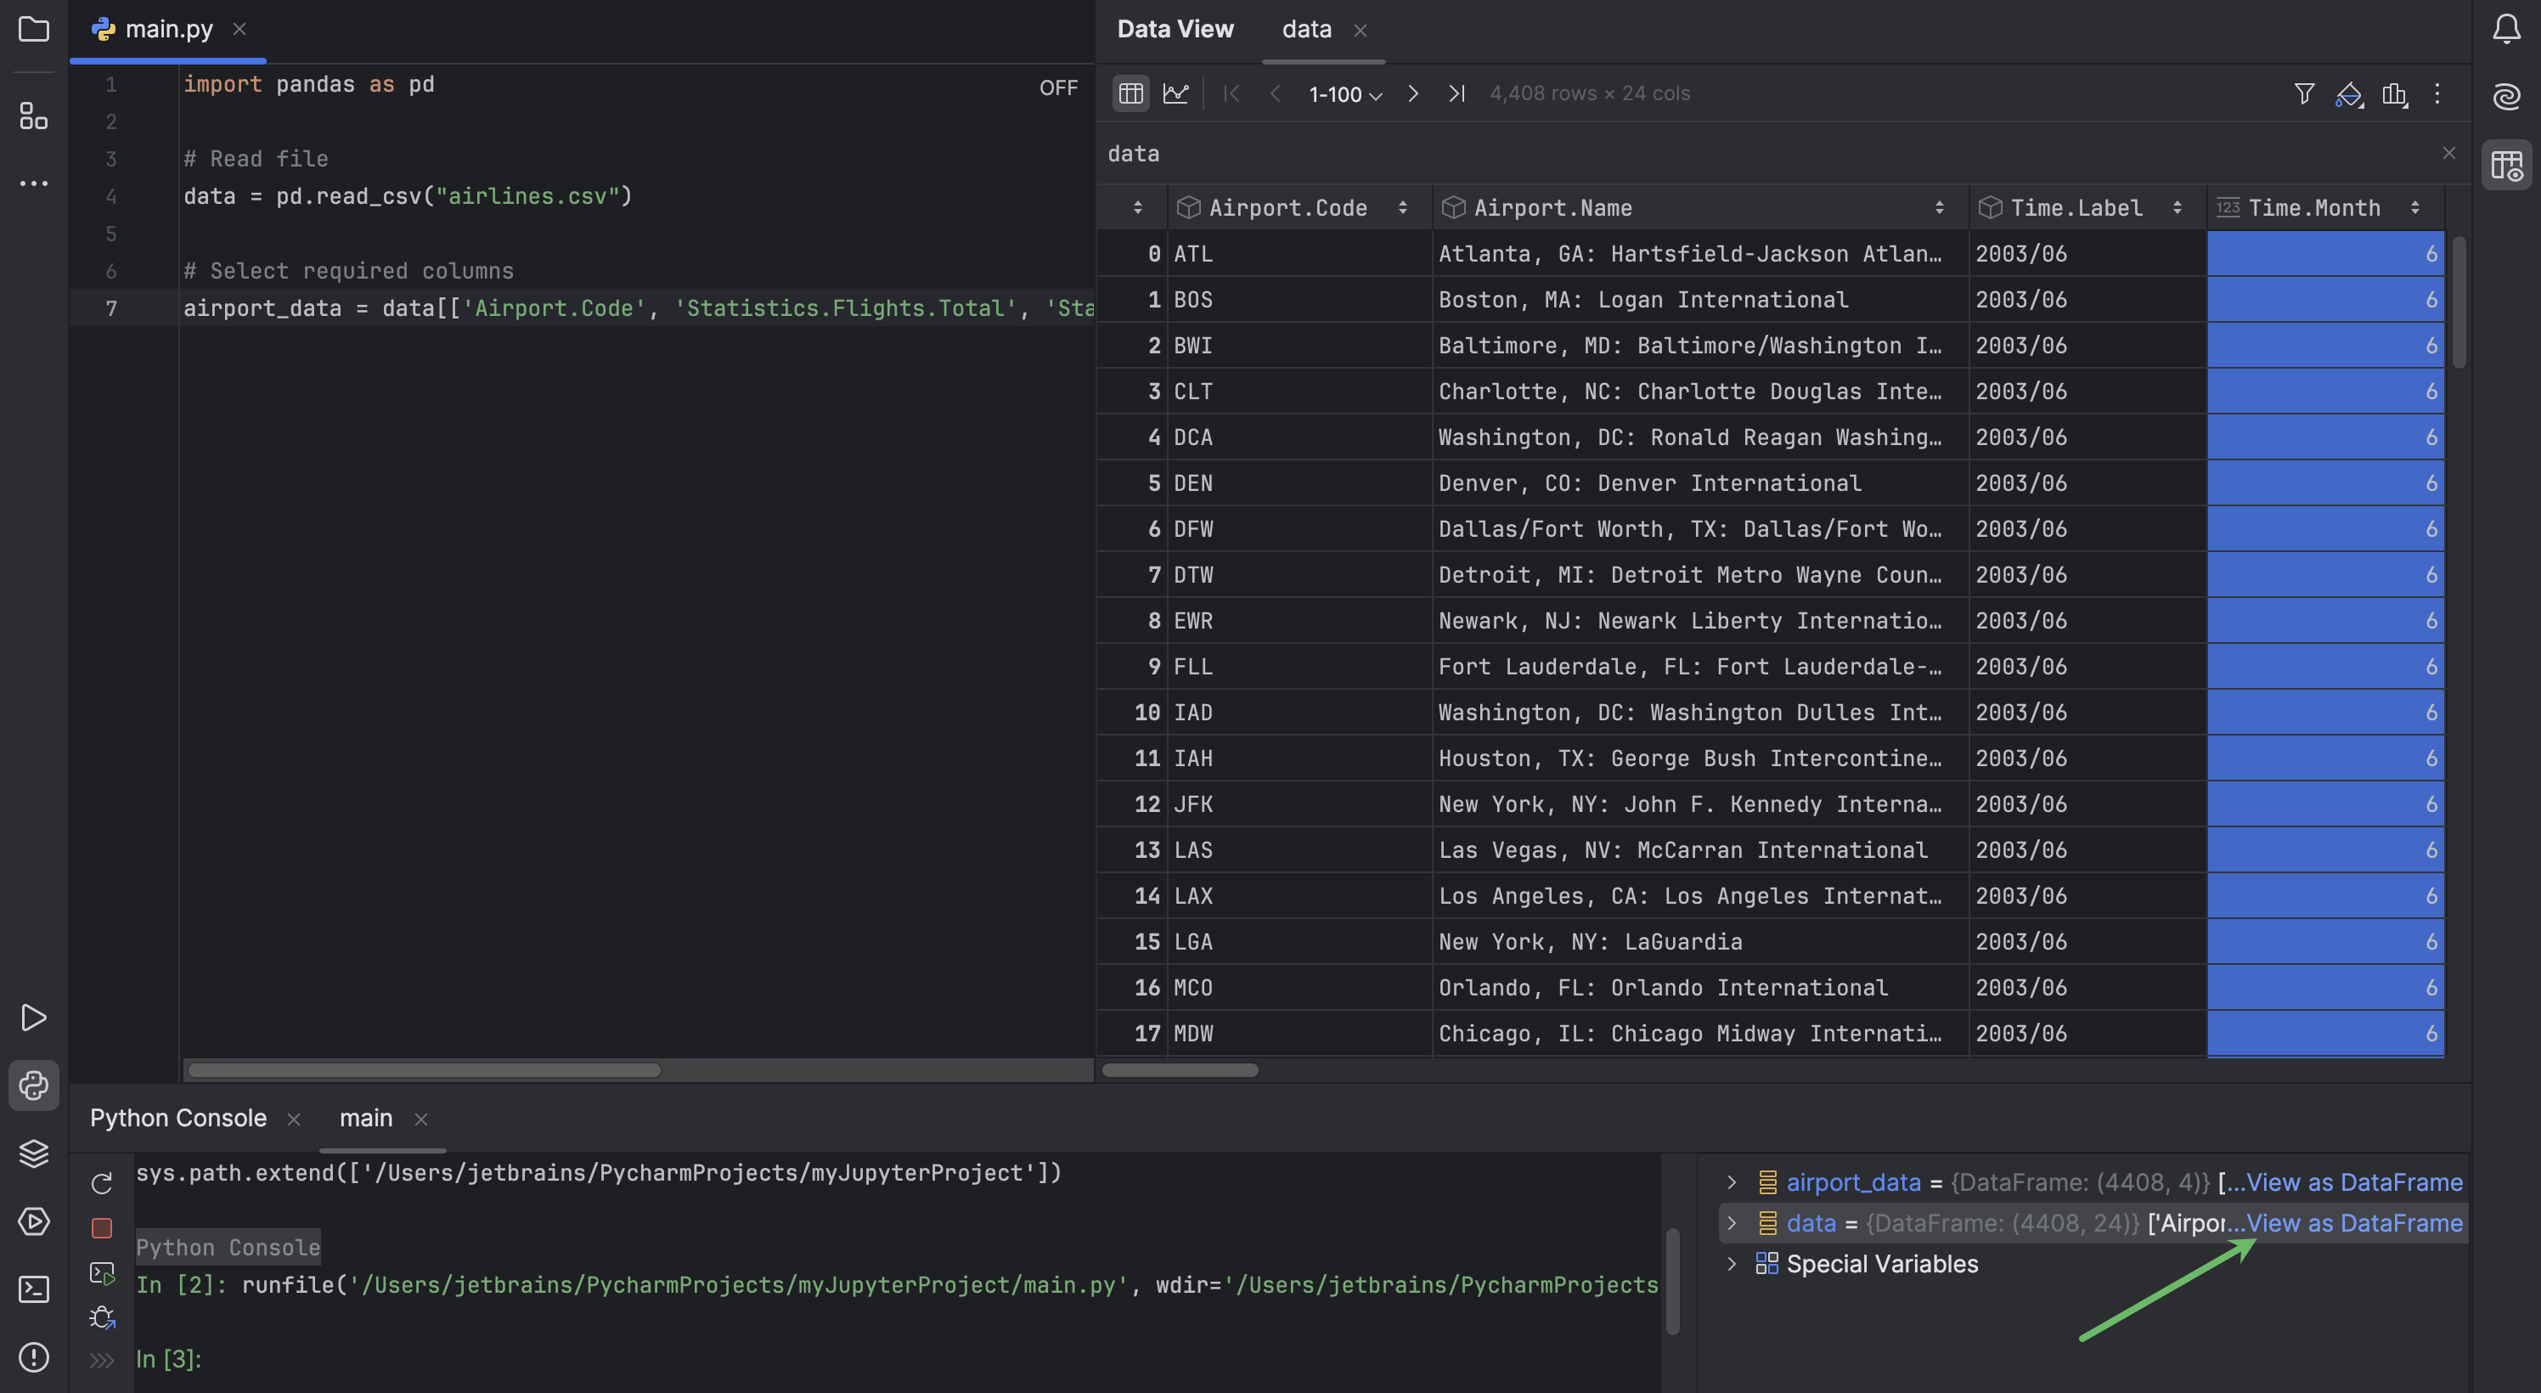Toggle the table settings icon on right edge
This screenshot has height=1393, width=2541.
tap(2508, 165)
